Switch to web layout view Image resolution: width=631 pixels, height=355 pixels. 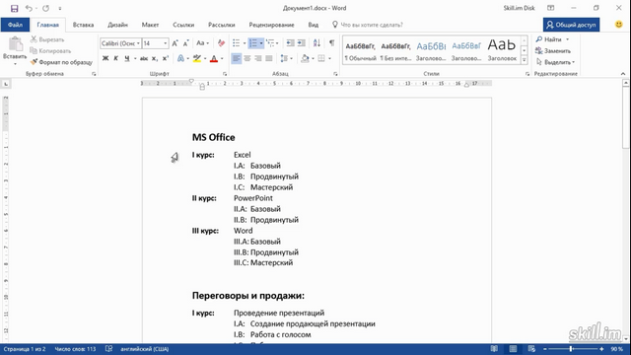(x=531, y=349)
